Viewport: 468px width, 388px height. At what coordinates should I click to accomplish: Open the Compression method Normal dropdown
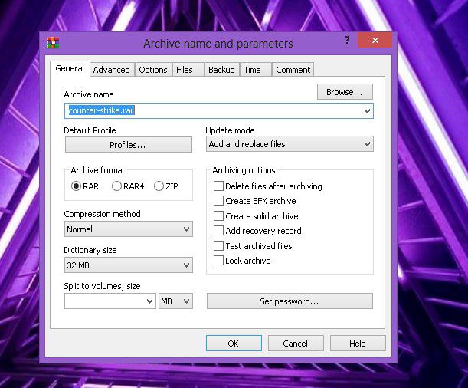(x=129, y=229)
